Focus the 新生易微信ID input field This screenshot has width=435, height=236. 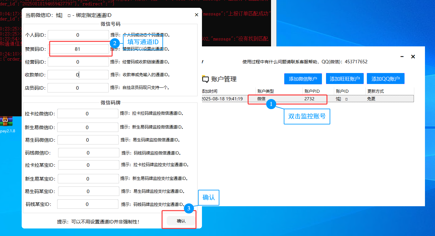click(87, 128)
